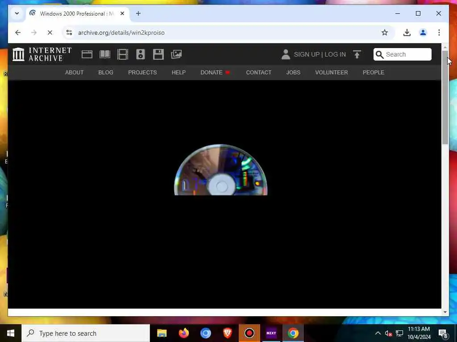Open a new tab with plus button
Screen dimensions: 457x342
138,13
